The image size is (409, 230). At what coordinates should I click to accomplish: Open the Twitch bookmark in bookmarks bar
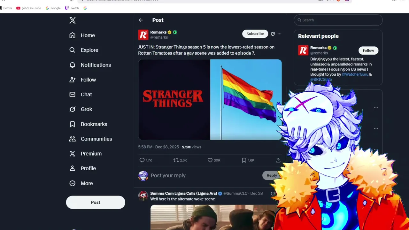[x=72, y=8]
